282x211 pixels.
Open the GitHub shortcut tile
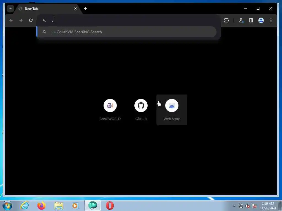pos(141,110)
